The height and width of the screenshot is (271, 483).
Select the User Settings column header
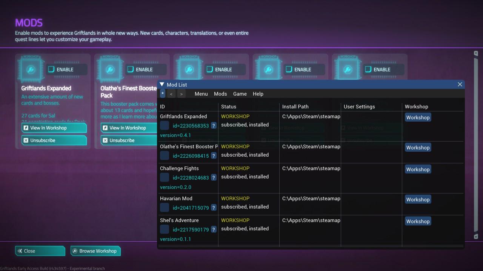(359, 107)
